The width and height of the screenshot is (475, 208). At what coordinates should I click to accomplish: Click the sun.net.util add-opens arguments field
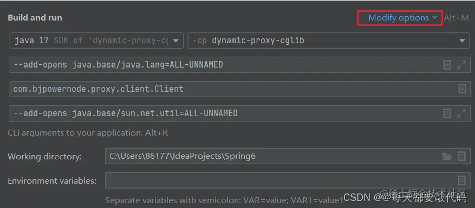(x=240, y=113)
